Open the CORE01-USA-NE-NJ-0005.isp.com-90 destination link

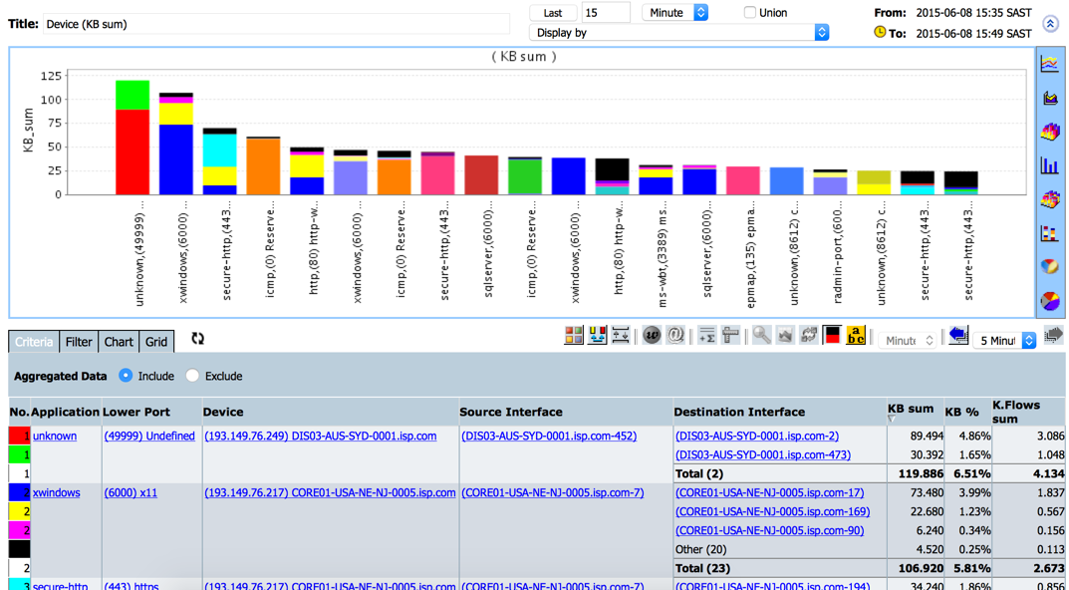coord(770,530)
